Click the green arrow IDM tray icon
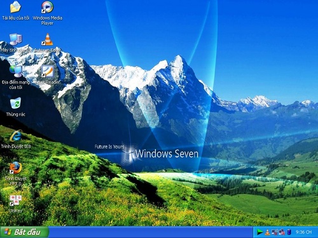The height and width of the screenshot is (238, 318). tap(259, 232)
